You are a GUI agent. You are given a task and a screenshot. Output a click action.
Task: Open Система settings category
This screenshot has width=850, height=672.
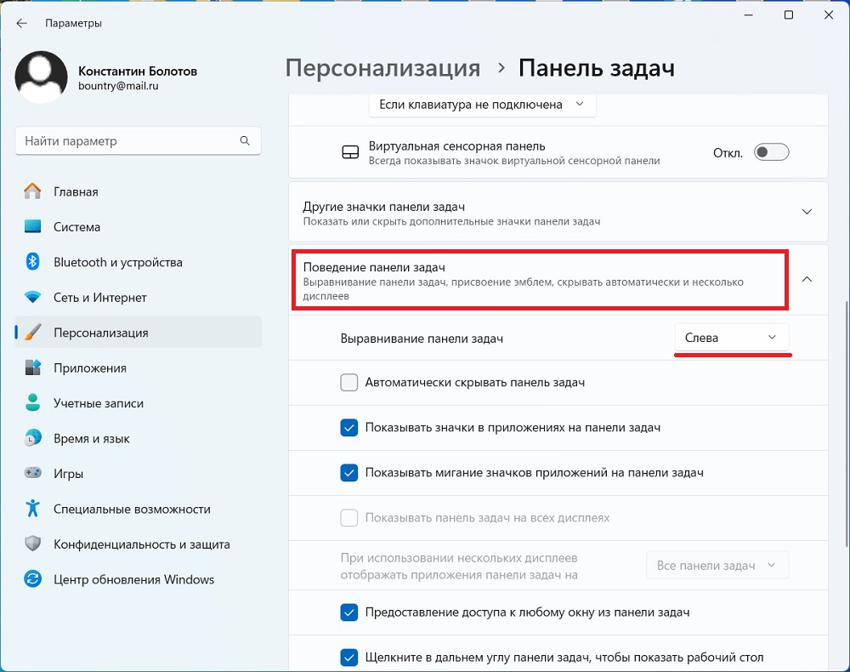point(139,227)
